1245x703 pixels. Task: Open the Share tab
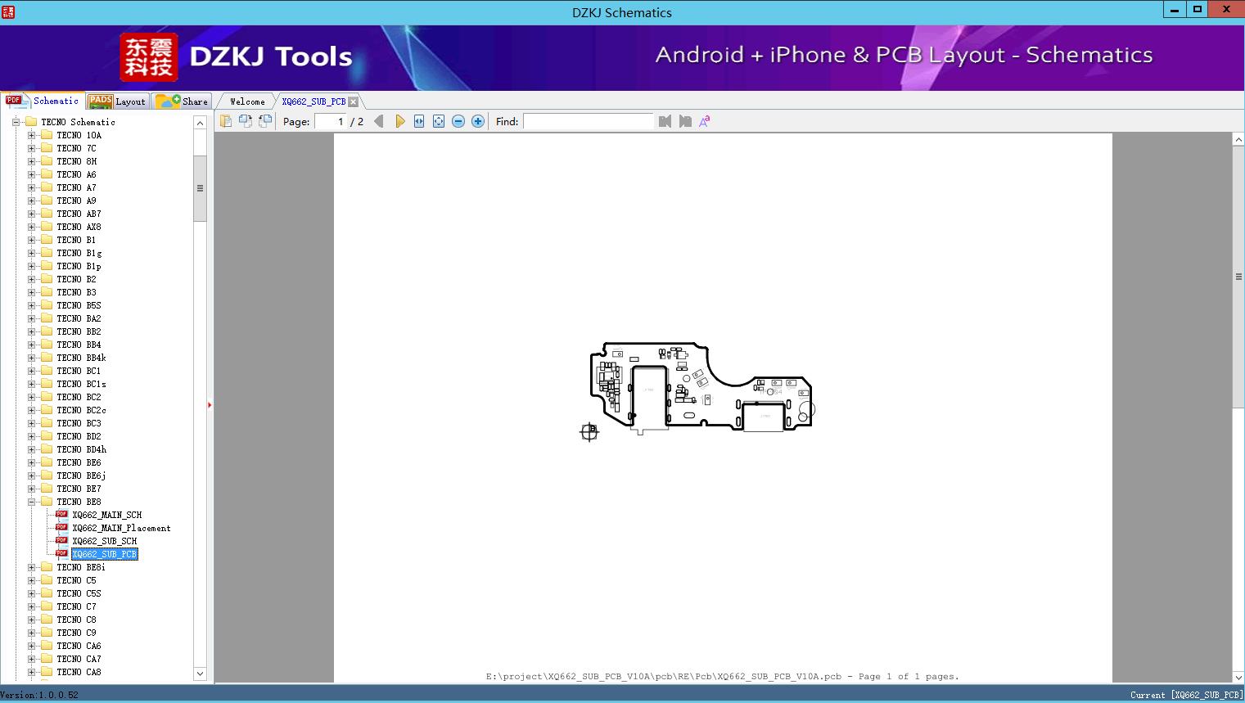coord(183,101)
